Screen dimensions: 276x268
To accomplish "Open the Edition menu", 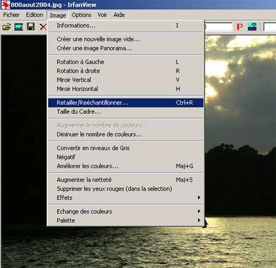I will [34, 15].
